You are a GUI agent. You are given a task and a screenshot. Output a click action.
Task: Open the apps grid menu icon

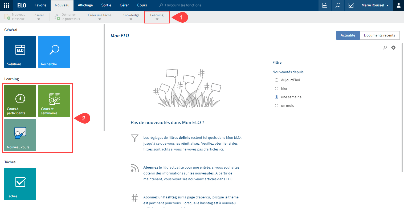point(6,5)
